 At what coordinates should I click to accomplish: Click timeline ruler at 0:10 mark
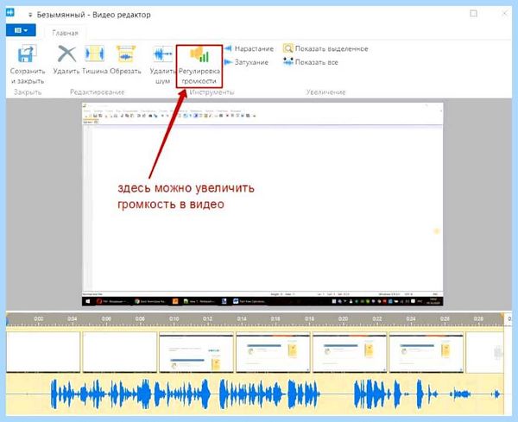[x=174, y=319]
